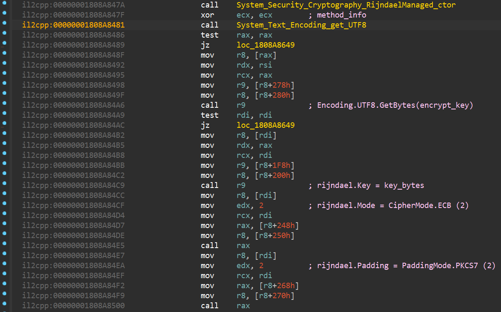Follow the System_Text_Encoding_get_UTF8 function name
Screen dimensions: 501x312
(301, 25)
